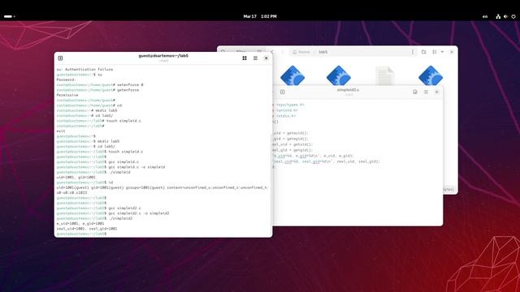Switch keyboard layout indicator 'en'

click(485, 16)
